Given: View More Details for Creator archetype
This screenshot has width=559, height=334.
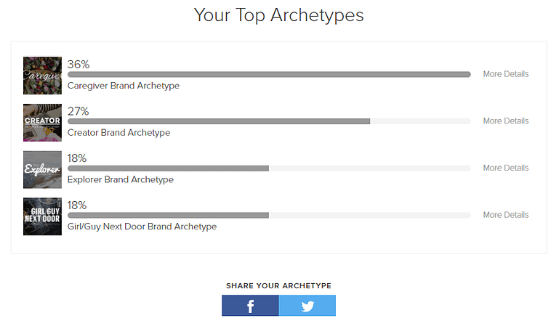Looking at the screenshot, I should click(x=506, y=121).
